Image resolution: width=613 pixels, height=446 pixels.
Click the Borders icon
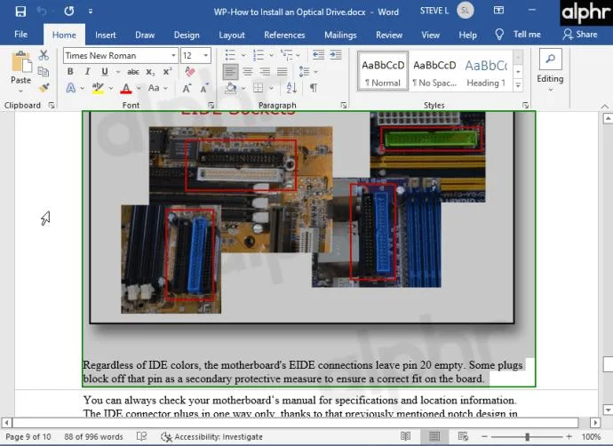258,88
